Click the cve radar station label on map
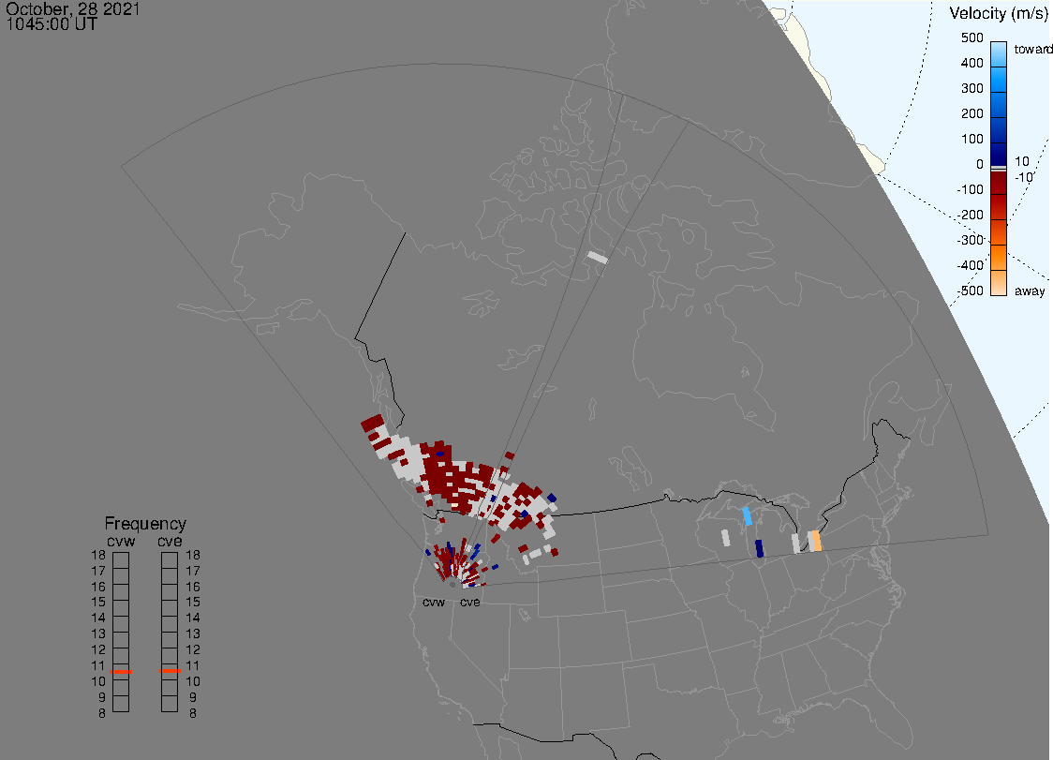The height and width of the screenshot is (760, 1053). 469,602
